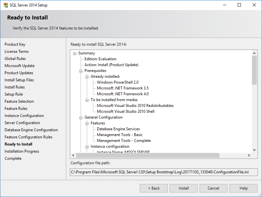Image resolution: width=262 pixels, height=197 pixels.
Task: Click the Install button
Action: [x=184, y=188]
